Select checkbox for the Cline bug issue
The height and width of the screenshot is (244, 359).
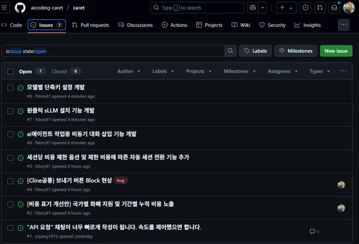tap(11, 181)
